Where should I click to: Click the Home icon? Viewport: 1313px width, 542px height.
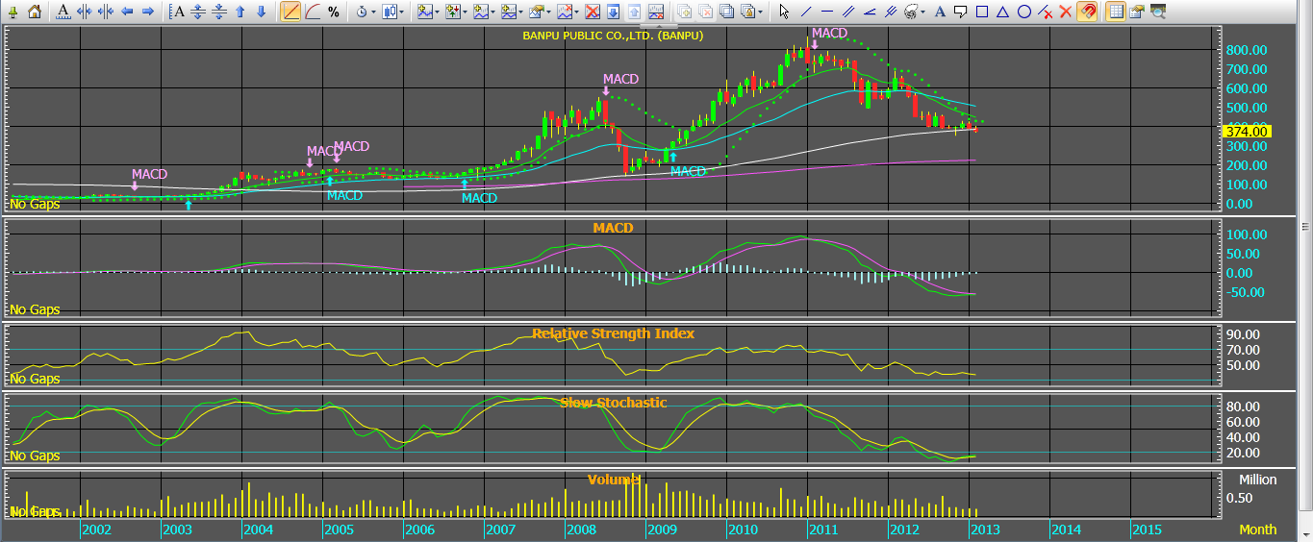(x=35, y=12)
